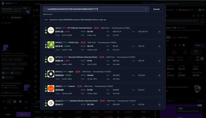The height and width of the screenshot is (118, 206).
Task: Share the pool via the share icon
Action: (x=194, y=16)
